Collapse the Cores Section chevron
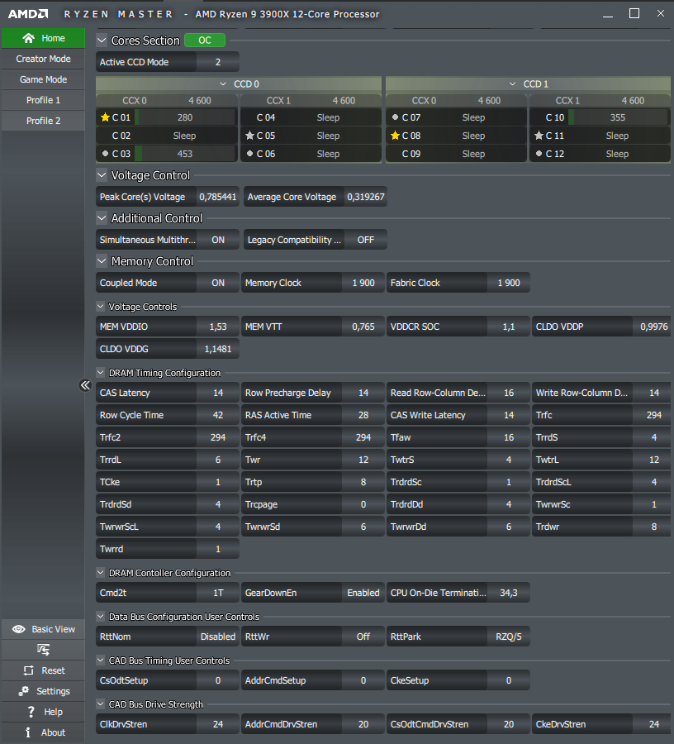 point(102,41)
